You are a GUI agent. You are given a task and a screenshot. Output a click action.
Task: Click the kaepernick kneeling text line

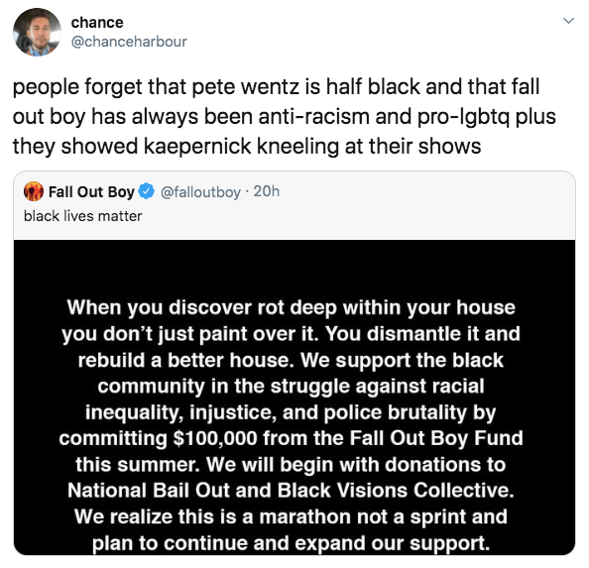click(x=247, y=146)
